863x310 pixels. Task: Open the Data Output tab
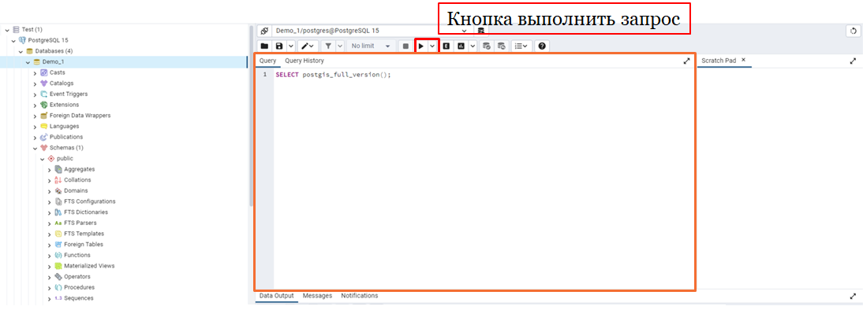point(276,296)
